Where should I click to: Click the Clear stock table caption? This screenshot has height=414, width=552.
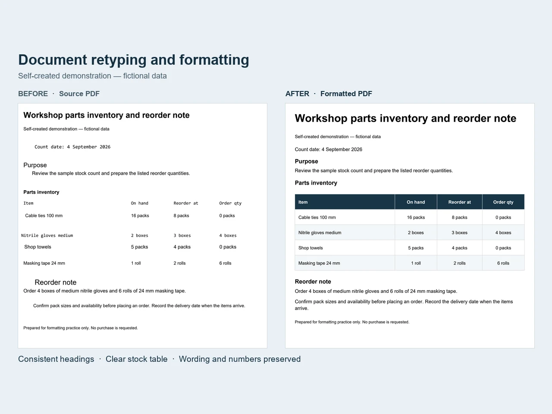(137, 359)
